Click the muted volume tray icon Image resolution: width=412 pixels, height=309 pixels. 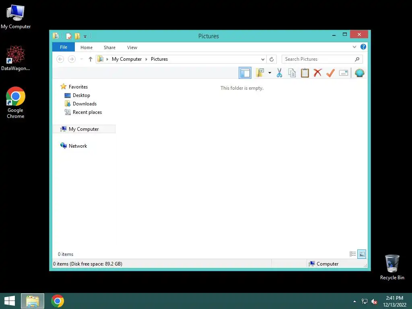[x=374, y=301]
